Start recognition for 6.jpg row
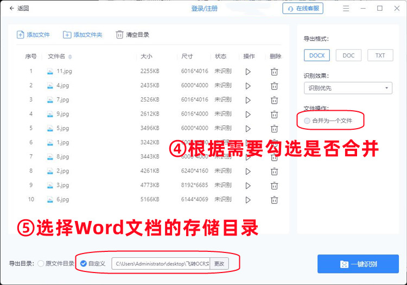The height and width of the screenshot is (285, 407). pyautogui.click(x=248, y=200)
